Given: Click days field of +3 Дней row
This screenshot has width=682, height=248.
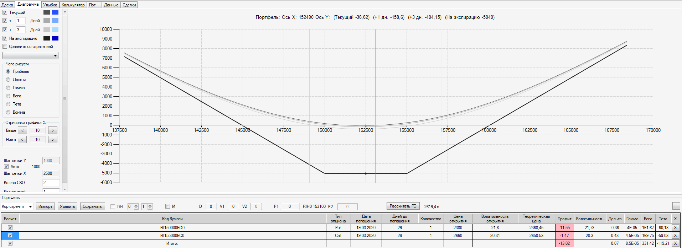Looking at the screenshot, I should click(21, 30).
